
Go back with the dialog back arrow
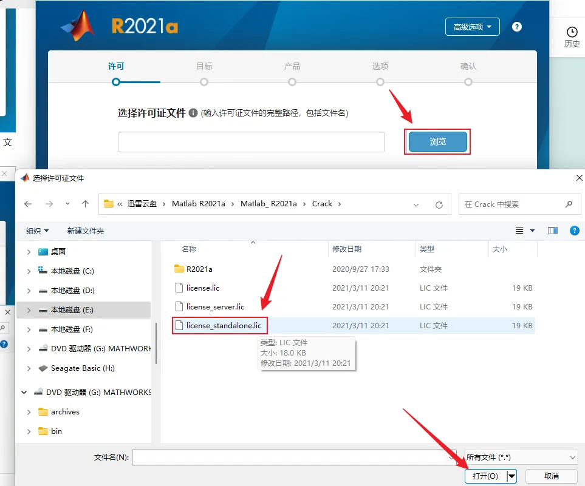28,204
